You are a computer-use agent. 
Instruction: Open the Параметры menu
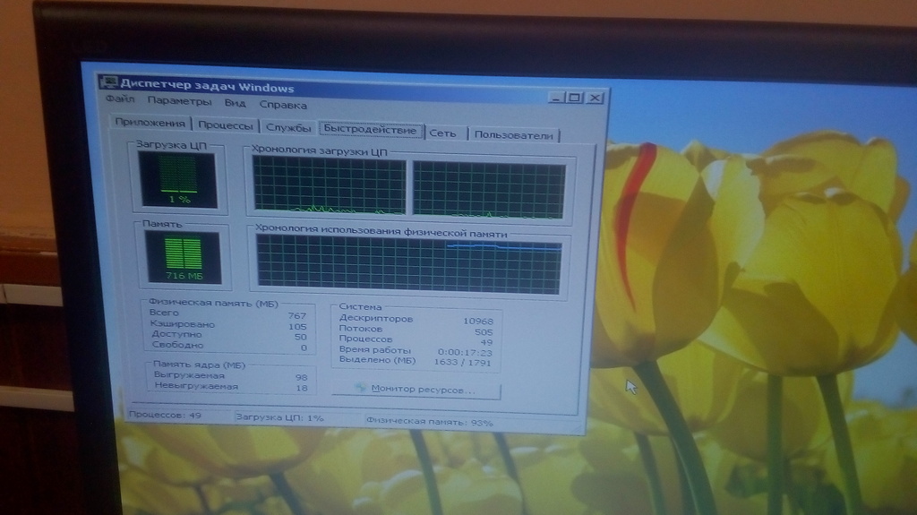click(179, 101)
